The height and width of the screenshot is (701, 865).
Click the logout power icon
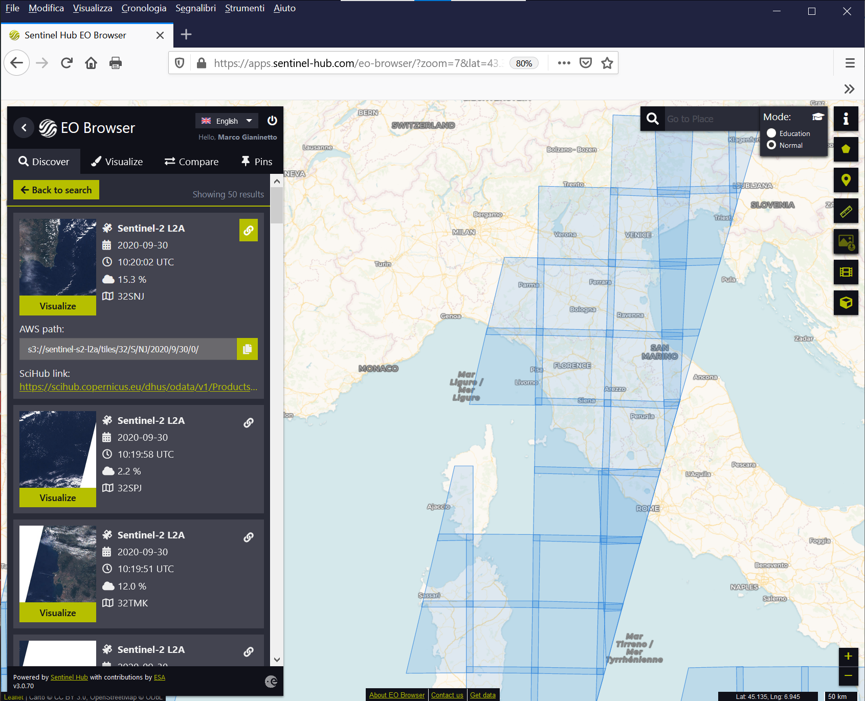[272, 121]
